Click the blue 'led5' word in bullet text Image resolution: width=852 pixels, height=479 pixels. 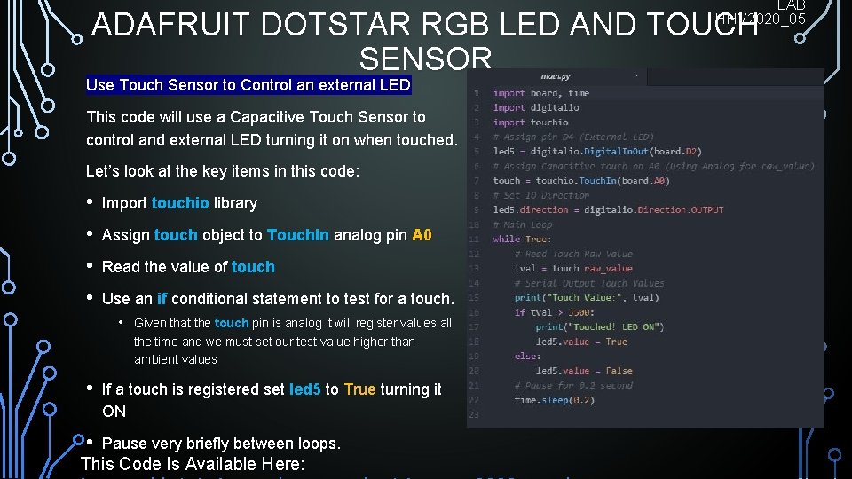304,389
